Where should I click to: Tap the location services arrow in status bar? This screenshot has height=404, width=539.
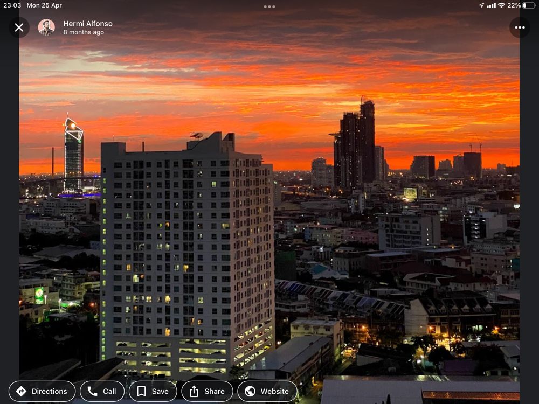[x=481, y=5]
